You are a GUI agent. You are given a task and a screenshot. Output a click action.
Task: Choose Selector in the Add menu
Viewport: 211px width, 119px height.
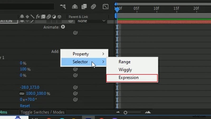pyautogui.click(x=84, y=62)
